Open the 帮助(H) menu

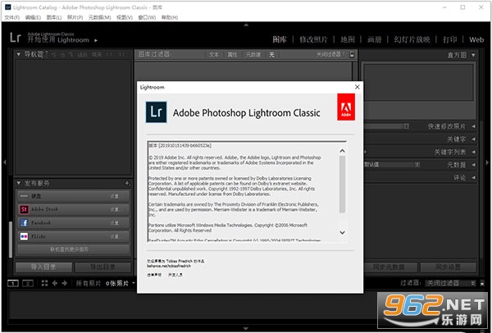coord(170,17)
